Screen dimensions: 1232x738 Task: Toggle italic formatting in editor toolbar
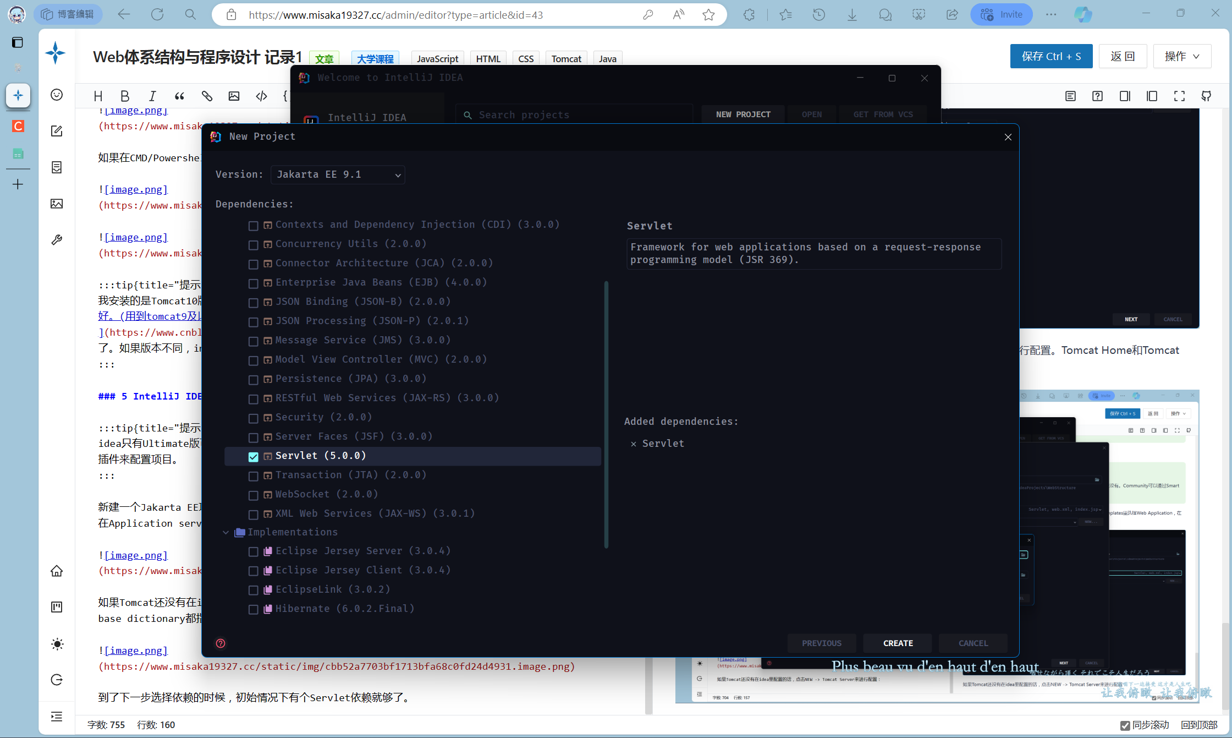[152, 96]
